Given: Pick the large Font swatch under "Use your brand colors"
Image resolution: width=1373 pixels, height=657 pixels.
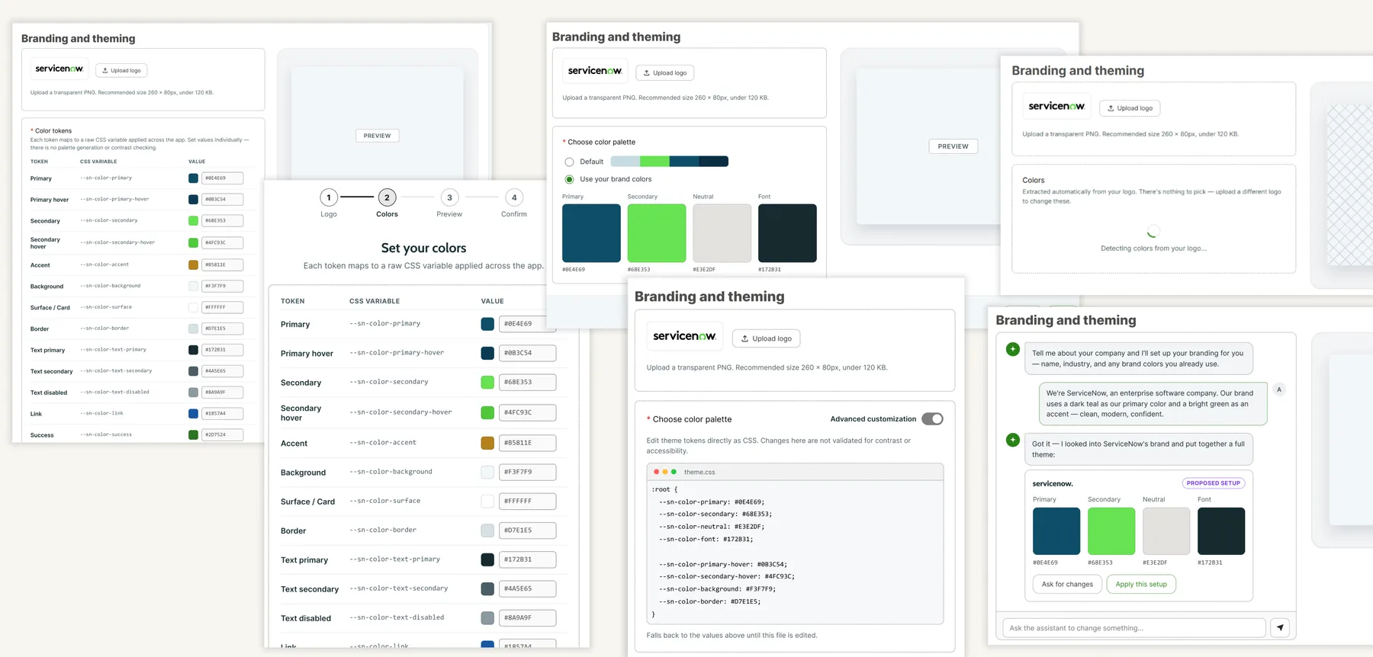Looking at the screenshot, I should pyautogui.click(x=787, y=233).
